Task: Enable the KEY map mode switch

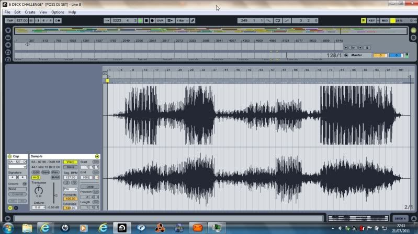Action: pyautogui.click(x=371, y=20)
